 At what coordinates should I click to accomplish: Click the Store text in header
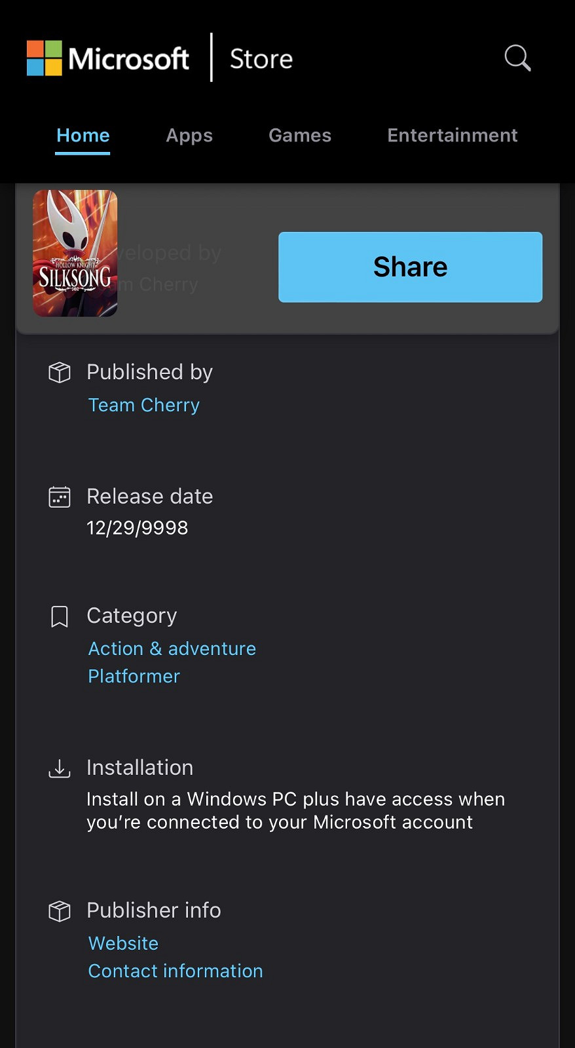coord(261,59)
